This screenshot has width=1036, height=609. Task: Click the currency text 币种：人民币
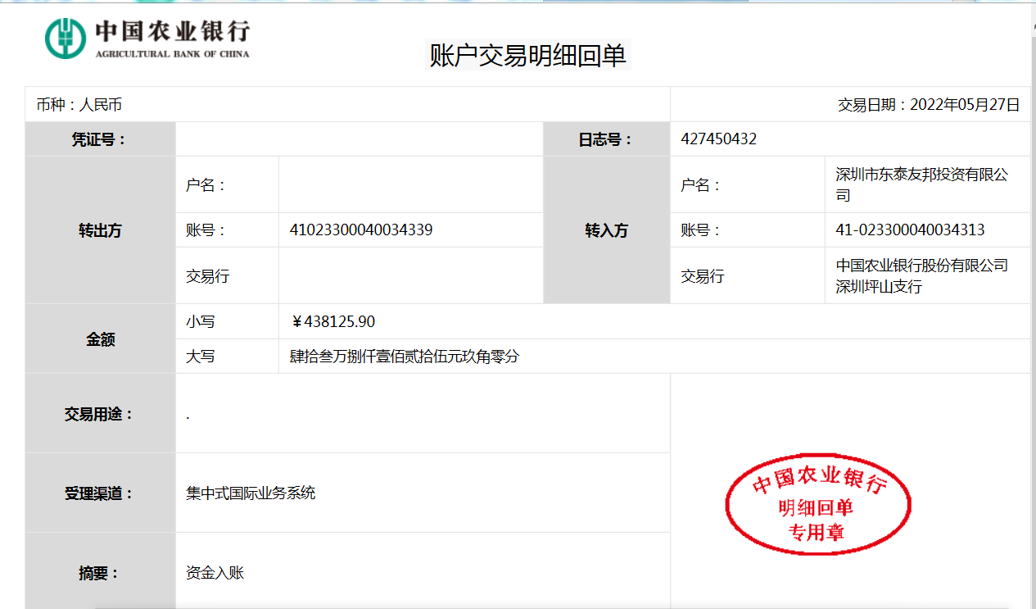pyautogui.click(x=79, y=105)
